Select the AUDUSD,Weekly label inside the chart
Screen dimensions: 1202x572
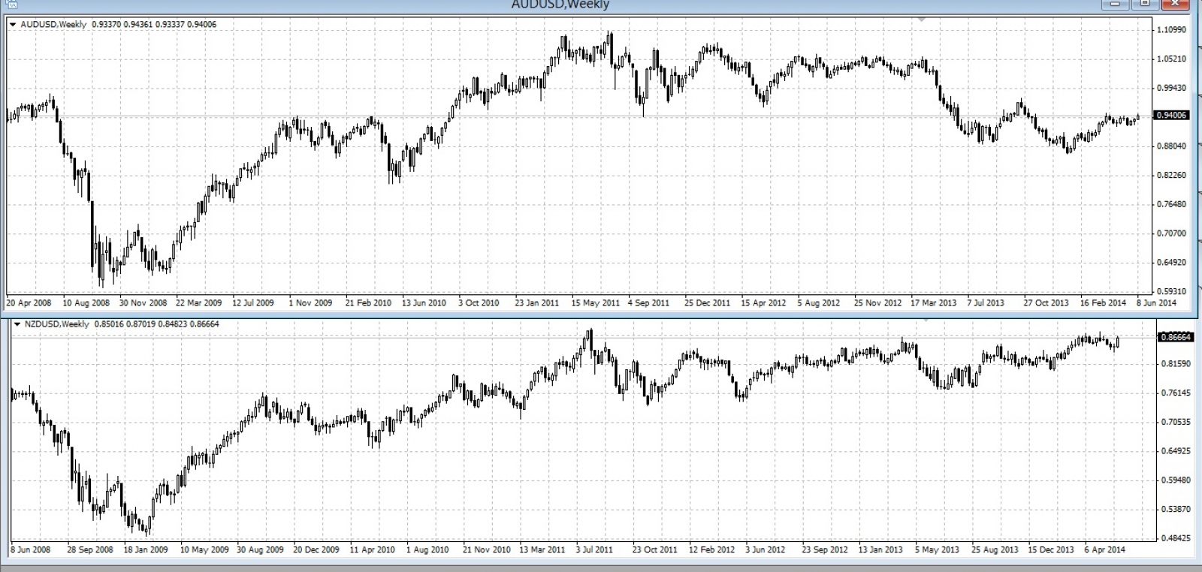point(53,25)
